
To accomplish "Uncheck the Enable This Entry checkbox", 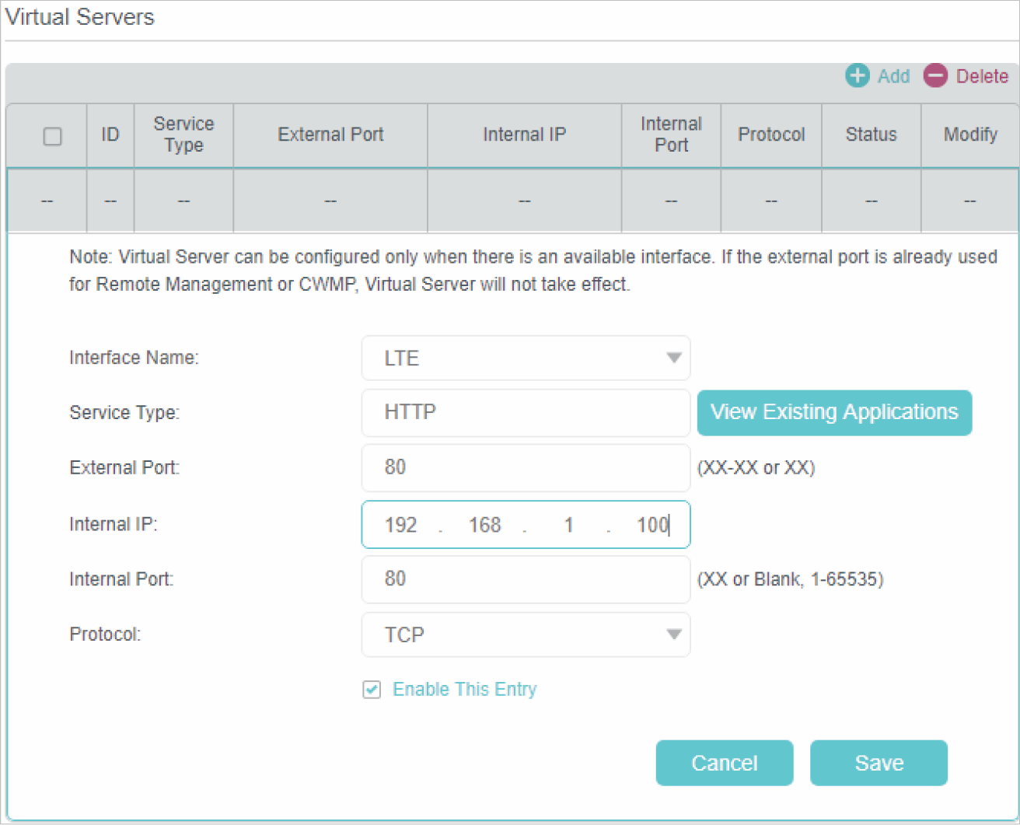I will (x=372, y=690).
